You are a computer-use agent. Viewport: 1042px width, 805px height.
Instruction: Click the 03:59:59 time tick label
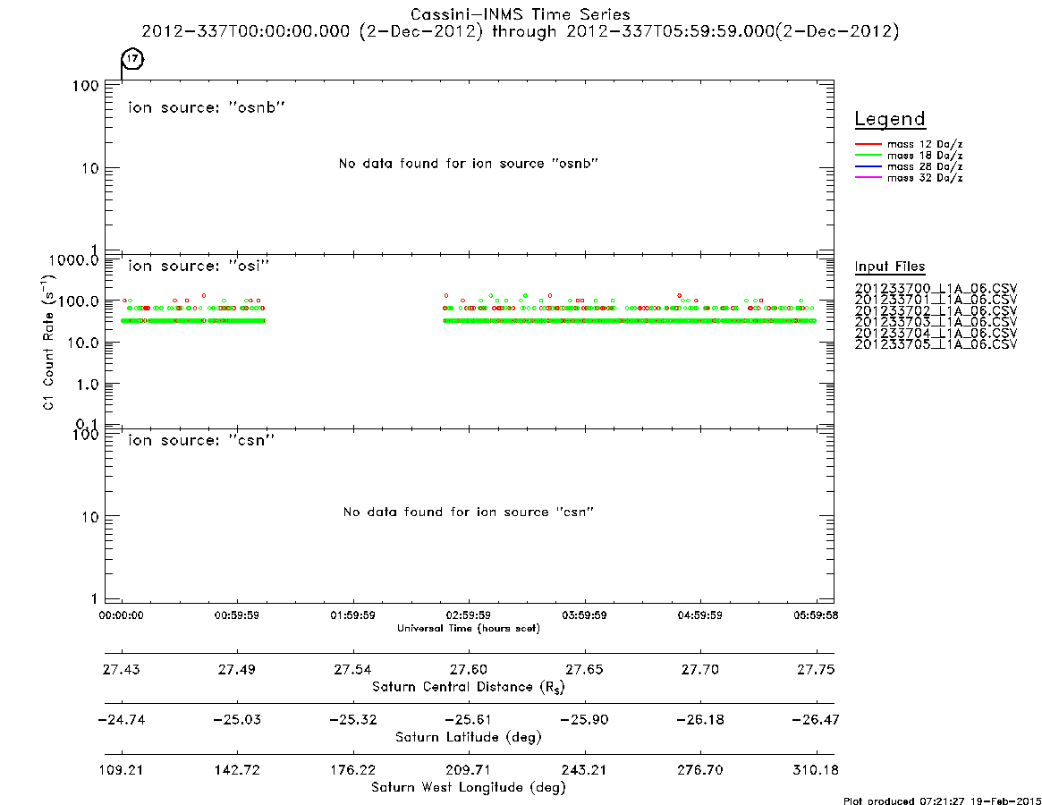[584, 615]
